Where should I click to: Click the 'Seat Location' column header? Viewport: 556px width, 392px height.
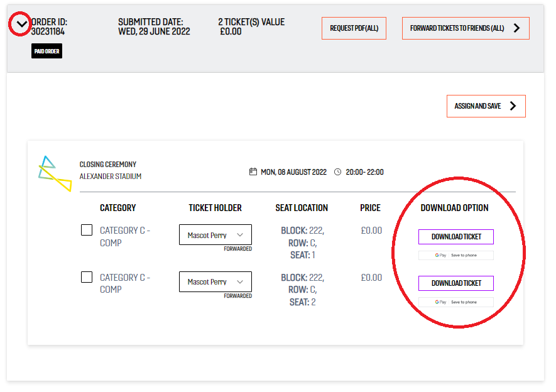click(x=302, y=208)
